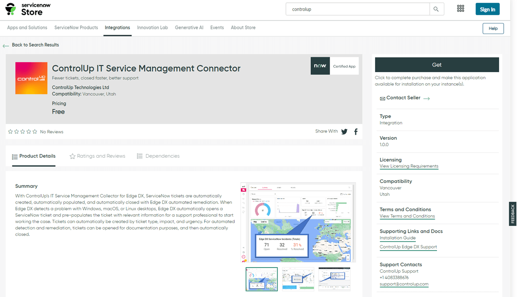This screenshot has height=297, width=517.
Task: Switch to the Dependencies tab
Action: [158, 156]
